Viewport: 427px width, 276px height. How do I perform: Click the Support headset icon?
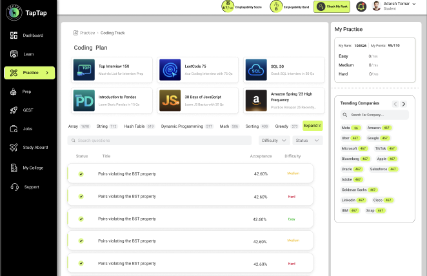tap(14, 187)
